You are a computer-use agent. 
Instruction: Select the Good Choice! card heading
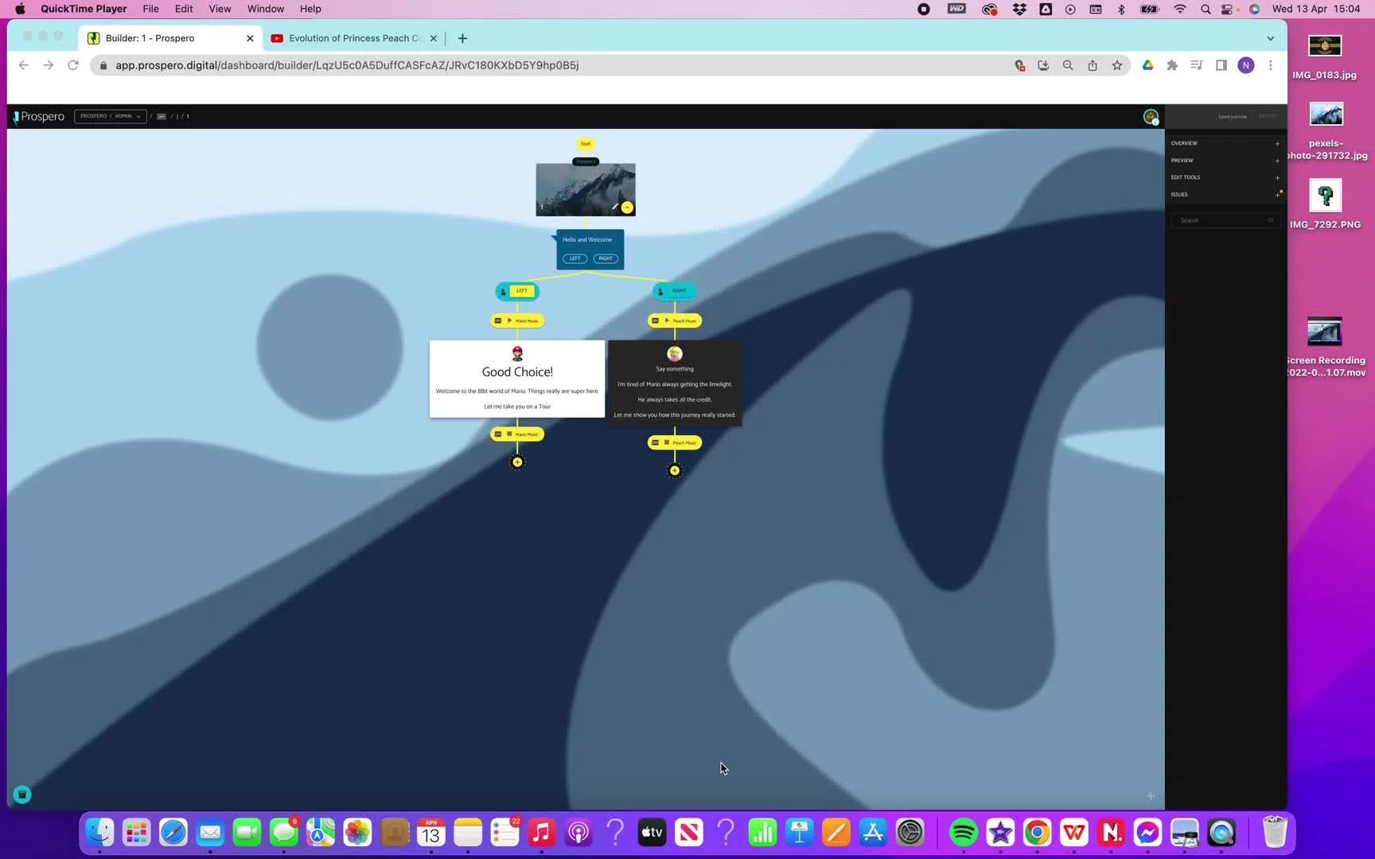[x=517, y=371]
